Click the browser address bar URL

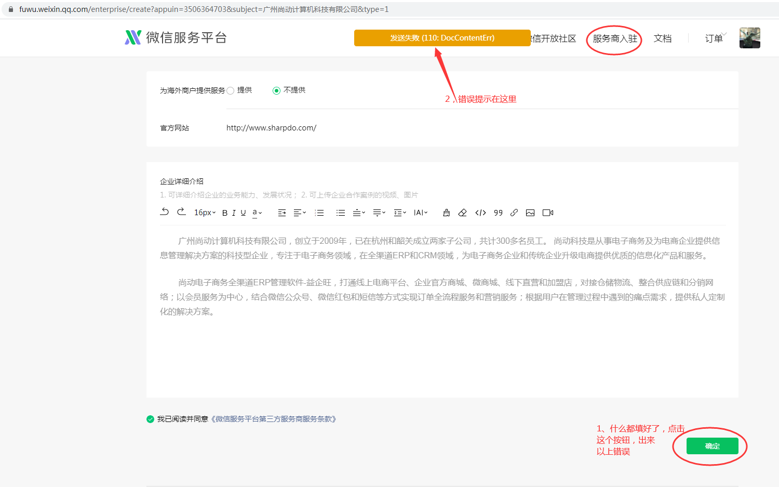[x=204, y=9]
